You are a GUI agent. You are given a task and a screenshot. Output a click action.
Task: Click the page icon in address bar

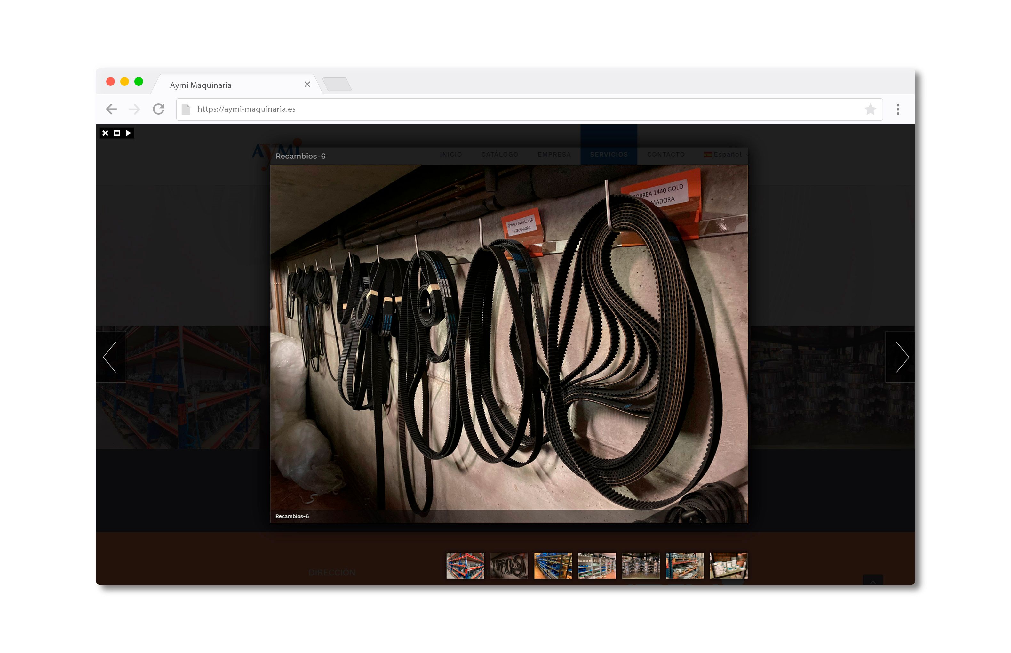(x=186, y=109)
